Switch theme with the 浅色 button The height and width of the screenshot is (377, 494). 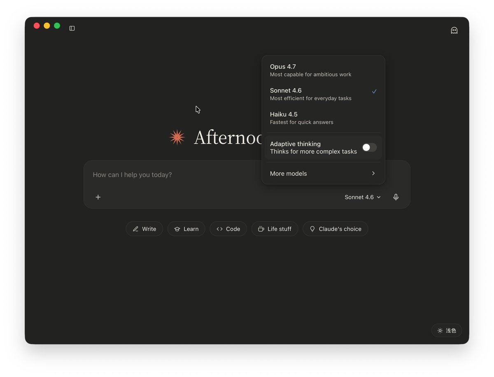[447, 330]
